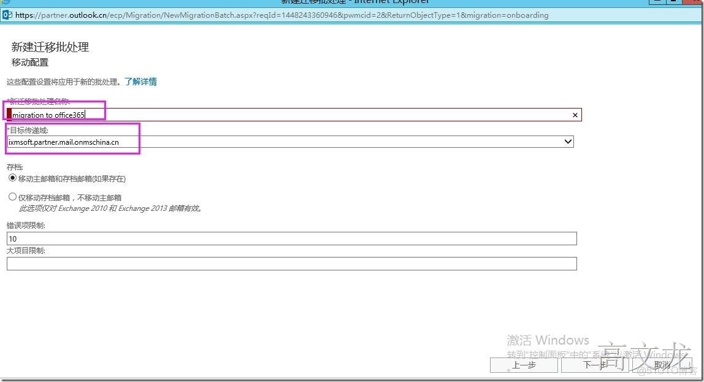Open the 了解详情 help link
This screenshot has height=382, width=704.
tap(141, 82)
